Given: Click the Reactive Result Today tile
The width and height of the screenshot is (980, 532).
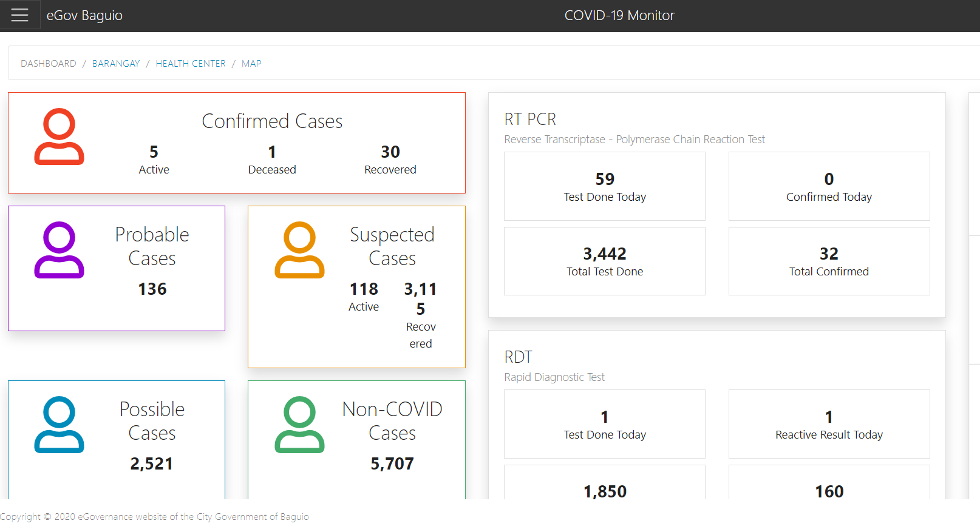Looking at the screenshot, I should 829,424.
